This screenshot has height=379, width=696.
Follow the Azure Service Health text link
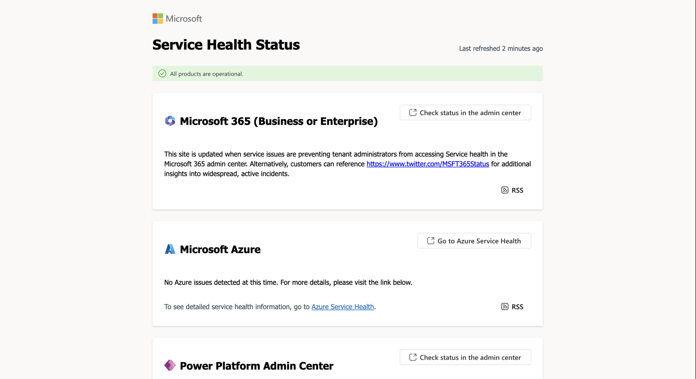click(343, 306)
